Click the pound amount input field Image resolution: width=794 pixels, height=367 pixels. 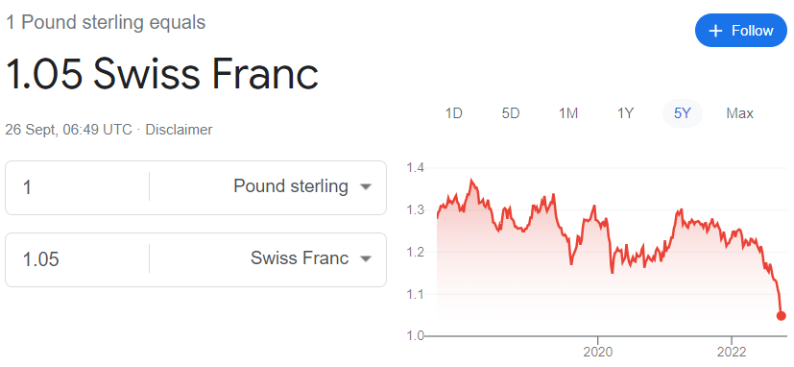[x=77, y=187]
